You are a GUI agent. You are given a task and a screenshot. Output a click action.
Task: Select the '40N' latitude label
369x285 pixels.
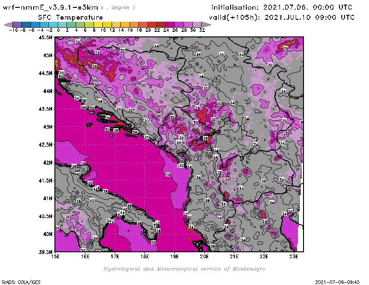tap(48, 234)
